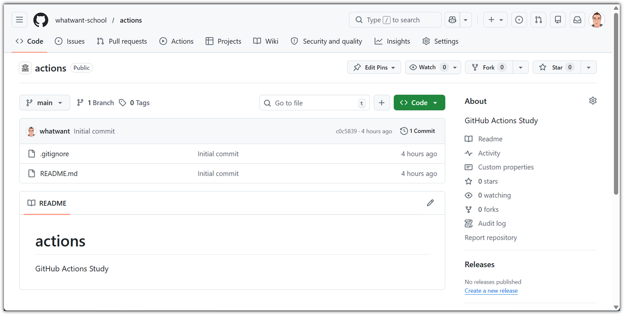Image resolution: width=624 pixels, height=315 pixels.
Task: Open the 0 forks link
Action: (482, 209)
